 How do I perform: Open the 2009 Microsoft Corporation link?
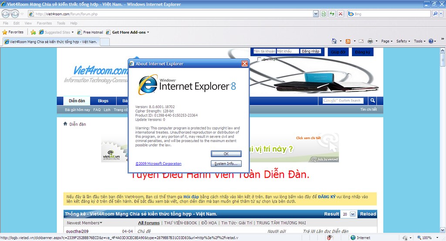tap(159, 163)
